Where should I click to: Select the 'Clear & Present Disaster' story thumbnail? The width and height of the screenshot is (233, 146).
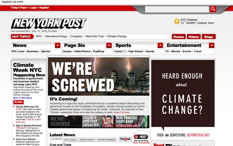click(x=99, y=121)
